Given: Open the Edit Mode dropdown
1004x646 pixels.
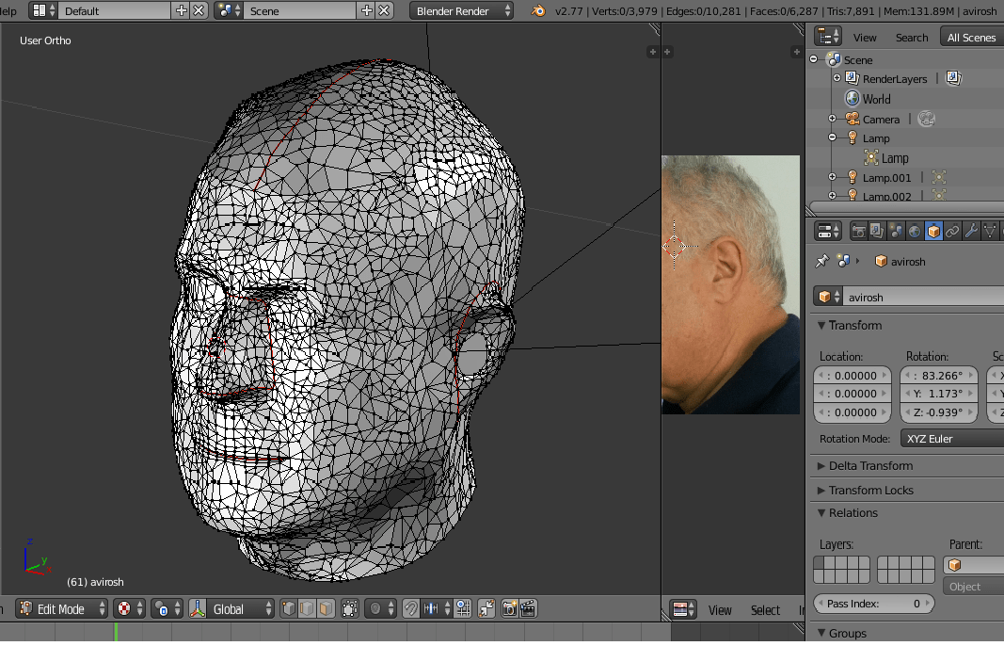Looking at the screenshot, I should (x=62, y=608).
